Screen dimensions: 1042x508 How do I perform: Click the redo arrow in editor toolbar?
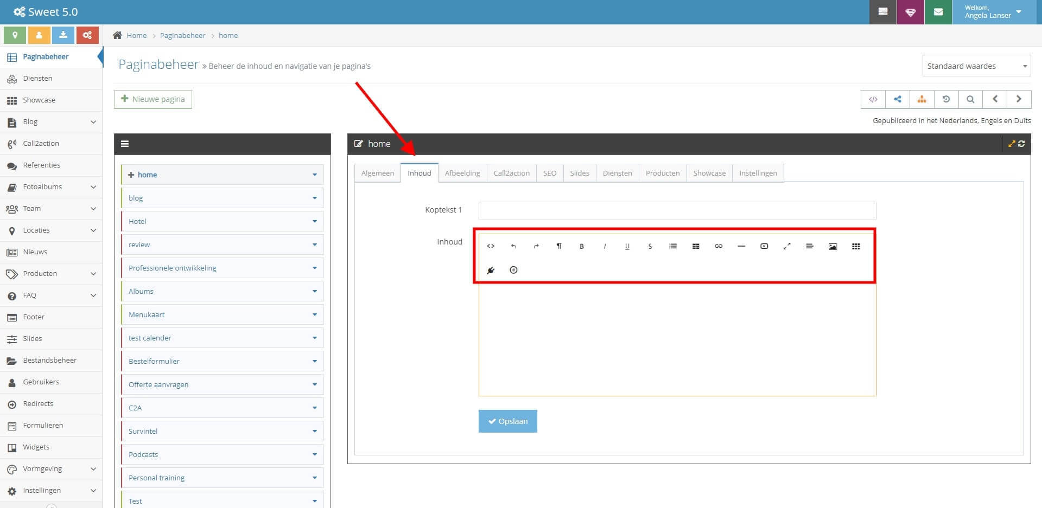[536, 246]
